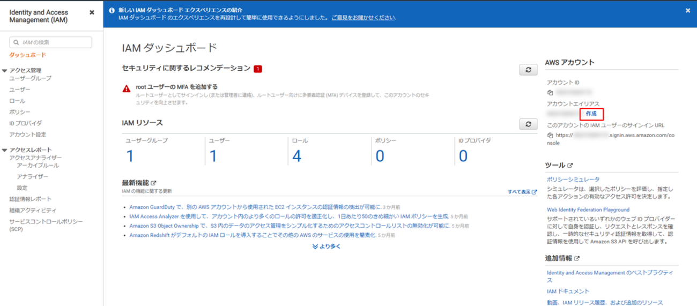
Task: Open ユーザーグループ in the sidebar
Action: click(x=31, y=78)
